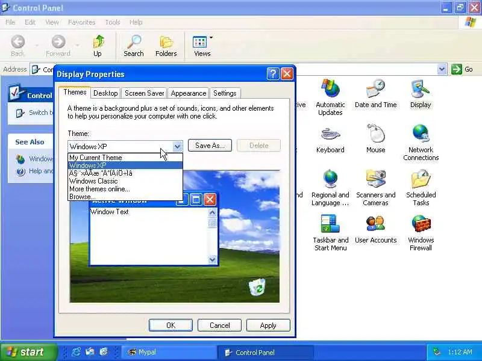Choose Windows XP theme in list
This screenshot has width=482, height=361.
(125, 165)
